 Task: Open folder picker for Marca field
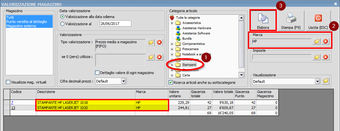point(317,41)
